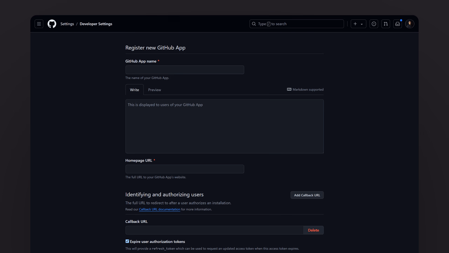This screenshot has width=449, height=253.
Task: Click the Register new GitHub App heading
Action: 155,48
